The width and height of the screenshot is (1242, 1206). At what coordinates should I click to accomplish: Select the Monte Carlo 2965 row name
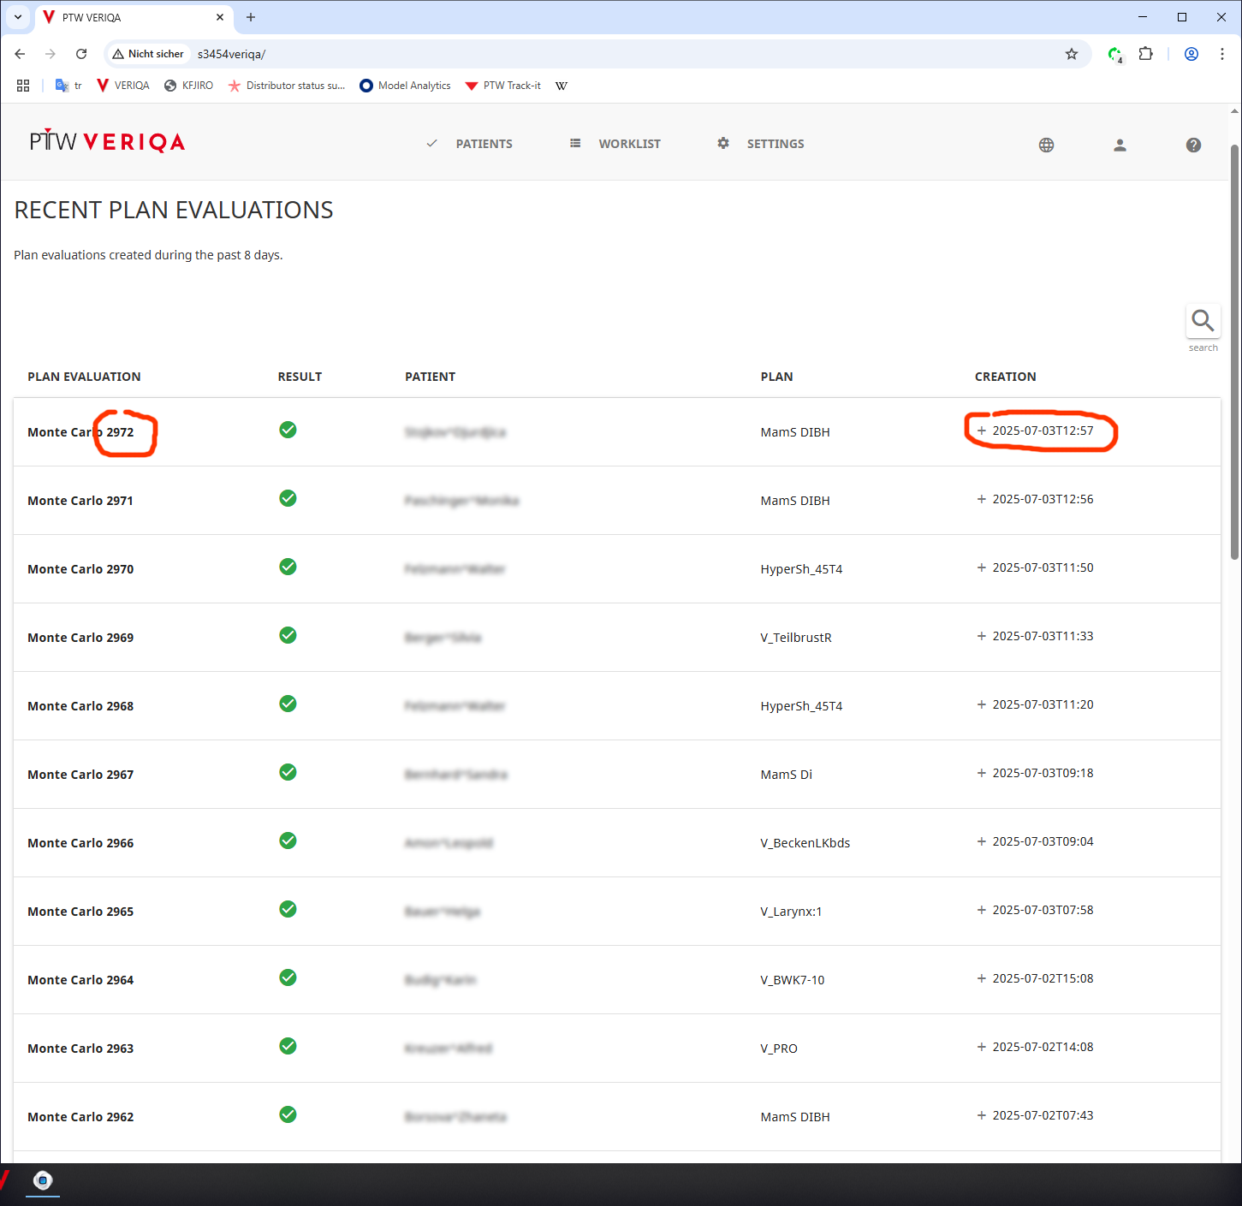coord(80,912)
